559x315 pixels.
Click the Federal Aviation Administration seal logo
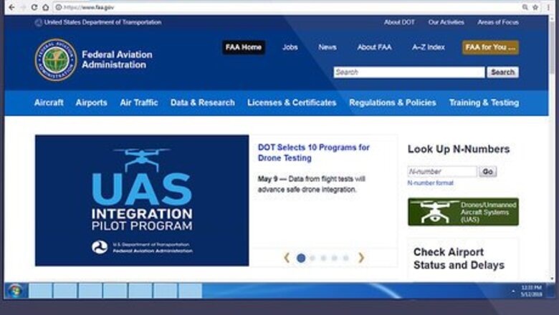coord(56,60)
